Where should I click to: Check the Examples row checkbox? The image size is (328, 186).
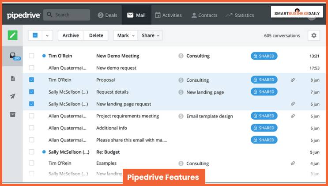click(x=31, y=163)
